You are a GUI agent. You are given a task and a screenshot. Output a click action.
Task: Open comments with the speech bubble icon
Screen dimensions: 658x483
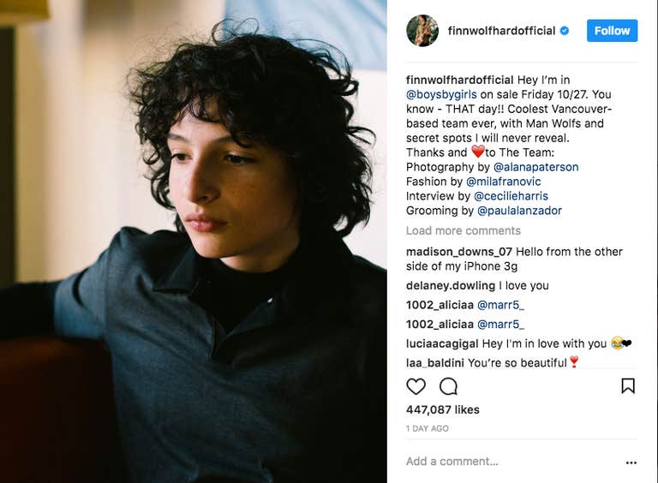(x=448, y=386)
